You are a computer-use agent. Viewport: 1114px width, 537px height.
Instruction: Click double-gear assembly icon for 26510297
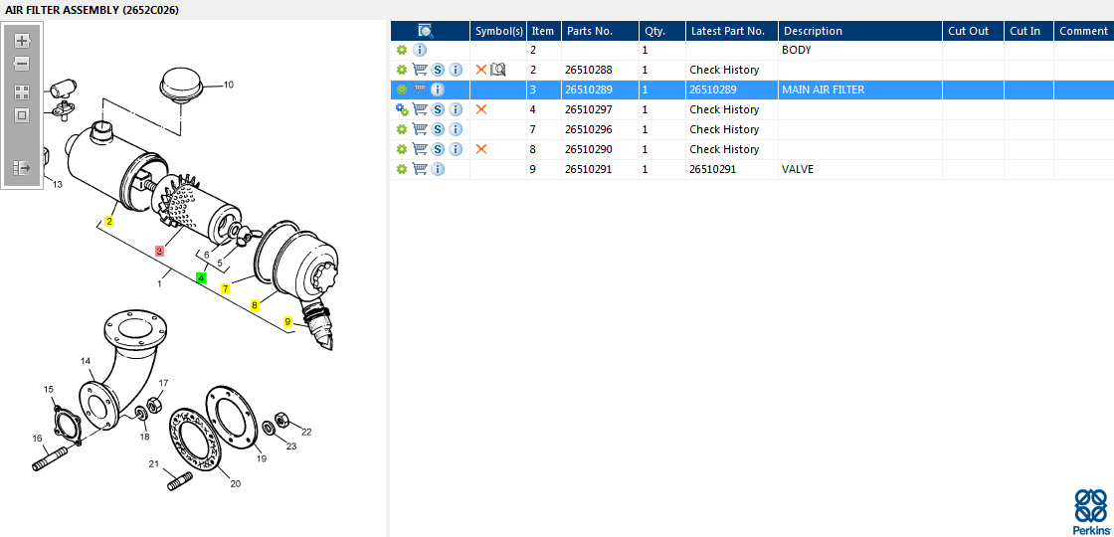[402, 109]
